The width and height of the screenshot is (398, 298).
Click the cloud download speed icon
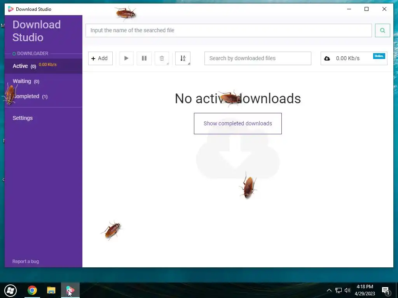pos(327,59)
